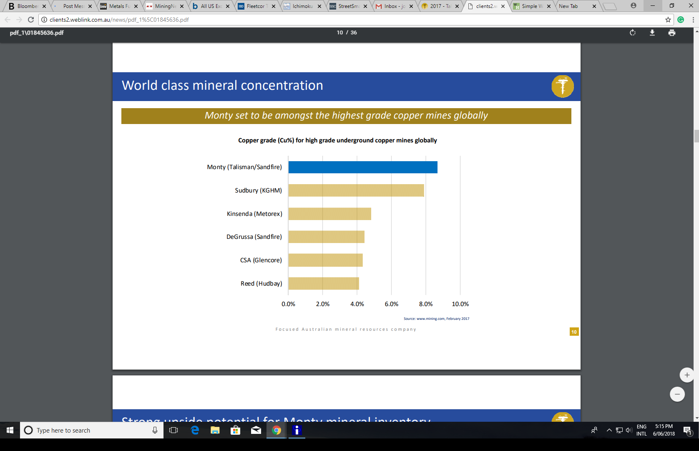View site information icon in address bar
This screenshot has width=699, height=451.
44,20
